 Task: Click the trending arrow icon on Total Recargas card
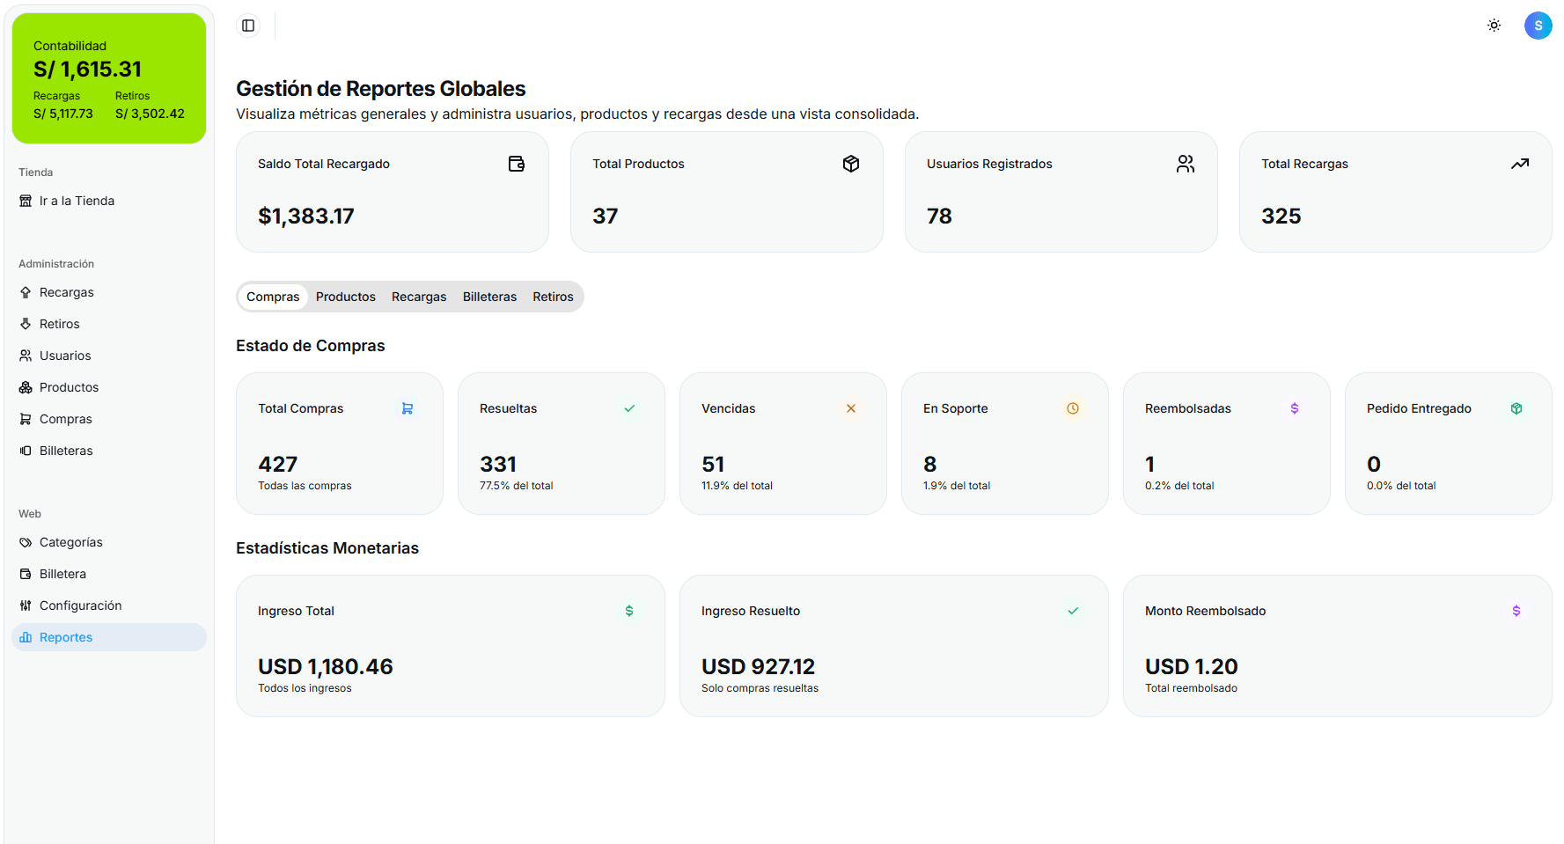(1520, 163)
